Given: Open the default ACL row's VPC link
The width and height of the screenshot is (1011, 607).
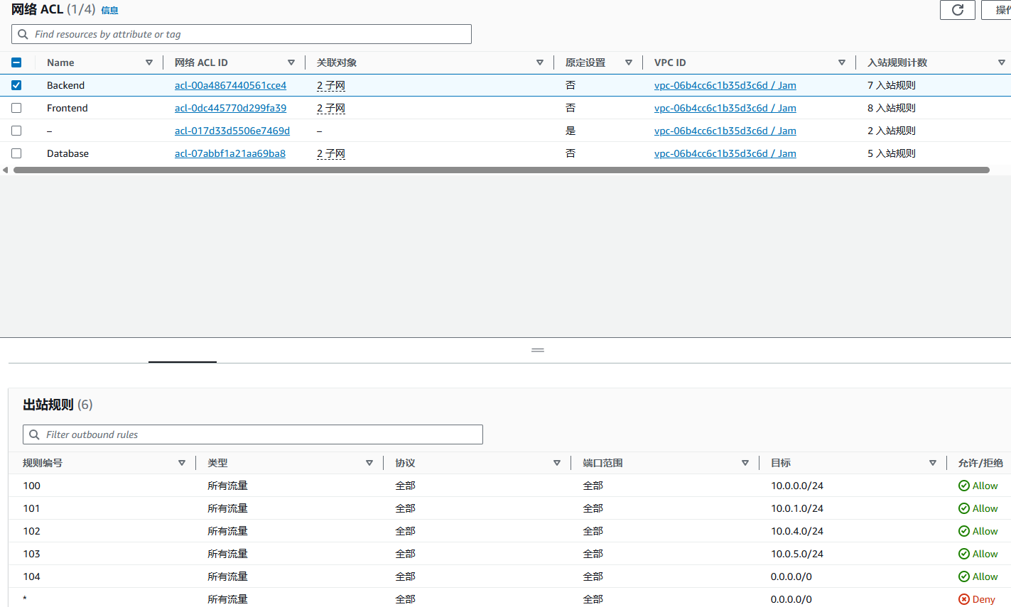Looking at the screenshot, I should 725,131.
